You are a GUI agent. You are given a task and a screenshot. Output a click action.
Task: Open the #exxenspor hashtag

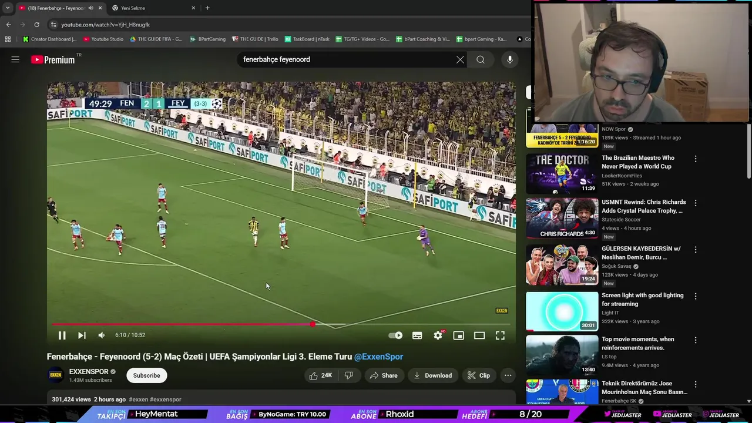pyautogui.click(x=166, y=399)
